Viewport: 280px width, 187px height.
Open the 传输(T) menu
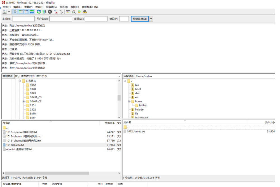click(39, 7)
